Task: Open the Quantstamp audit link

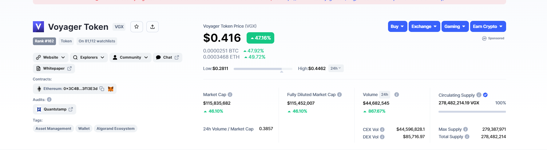Action: tap(55, 109)
